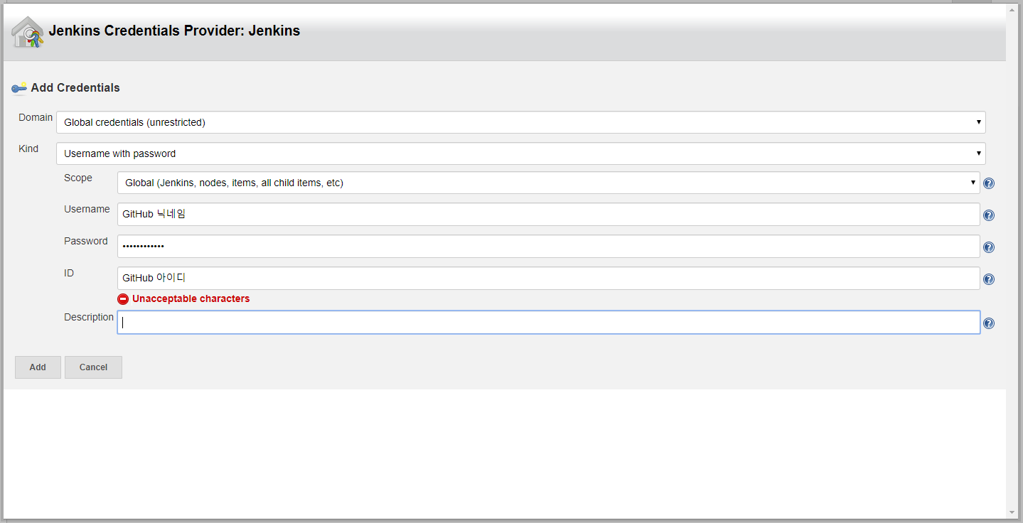The height and width of the screenshot is (523, 1023).
Task: Click the scrollbar up arrow
Action: pos(1012,10)
